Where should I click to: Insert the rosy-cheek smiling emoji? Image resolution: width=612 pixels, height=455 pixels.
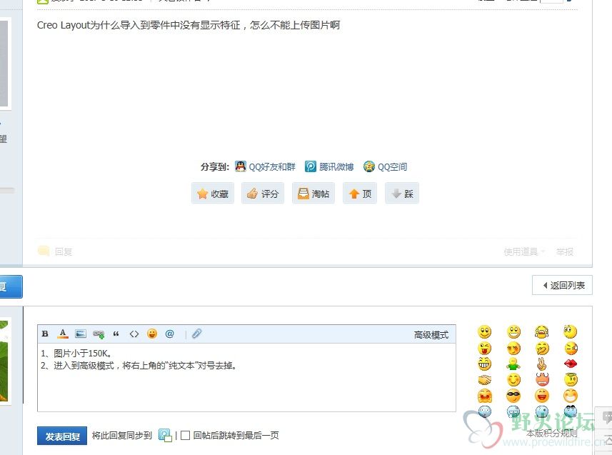click(513, 379)
